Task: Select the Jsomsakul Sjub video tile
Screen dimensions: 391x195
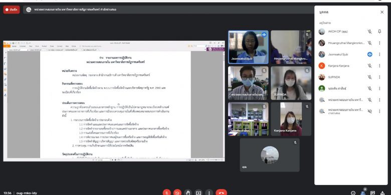Action: 248,47
